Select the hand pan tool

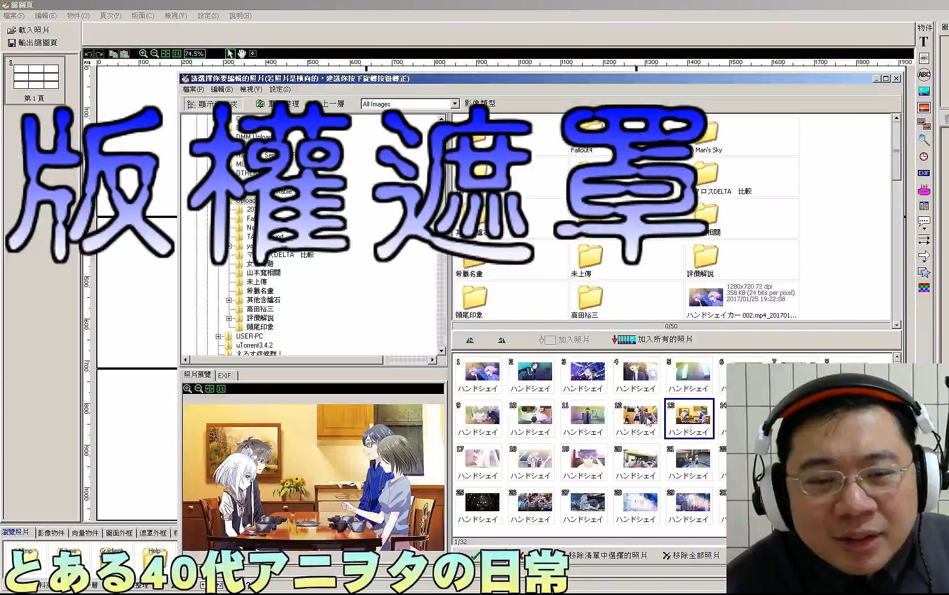[x=242, y=54]
